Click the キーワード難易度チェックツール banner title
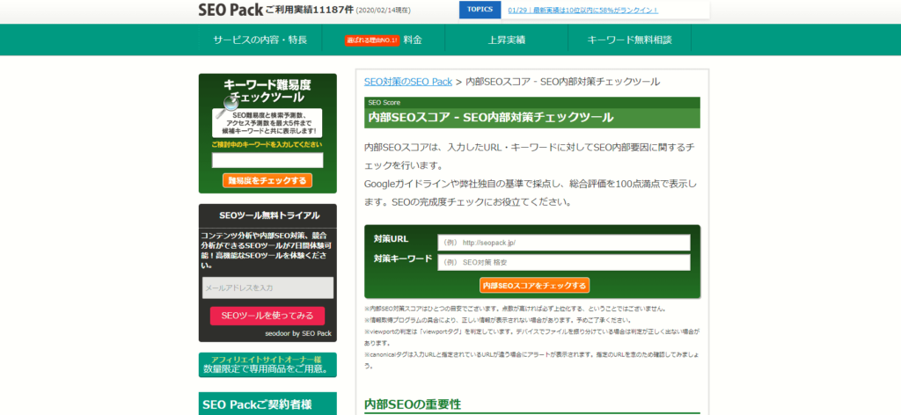Image resolution: width=901 pixels, height=415 pixels. [267, 91]
